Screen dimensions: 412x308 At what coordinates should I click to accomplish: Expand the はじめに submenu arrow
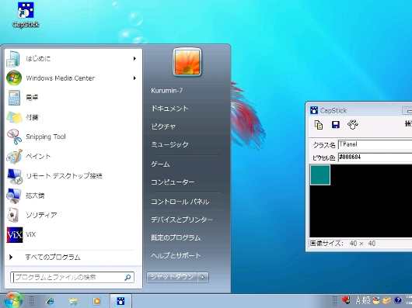pos(134,58)
